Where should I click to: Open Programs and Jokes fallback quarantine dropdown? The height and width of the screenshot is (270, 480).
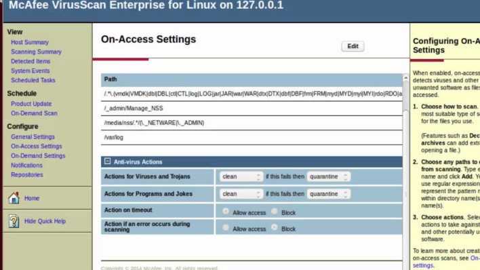click(328, 194)
